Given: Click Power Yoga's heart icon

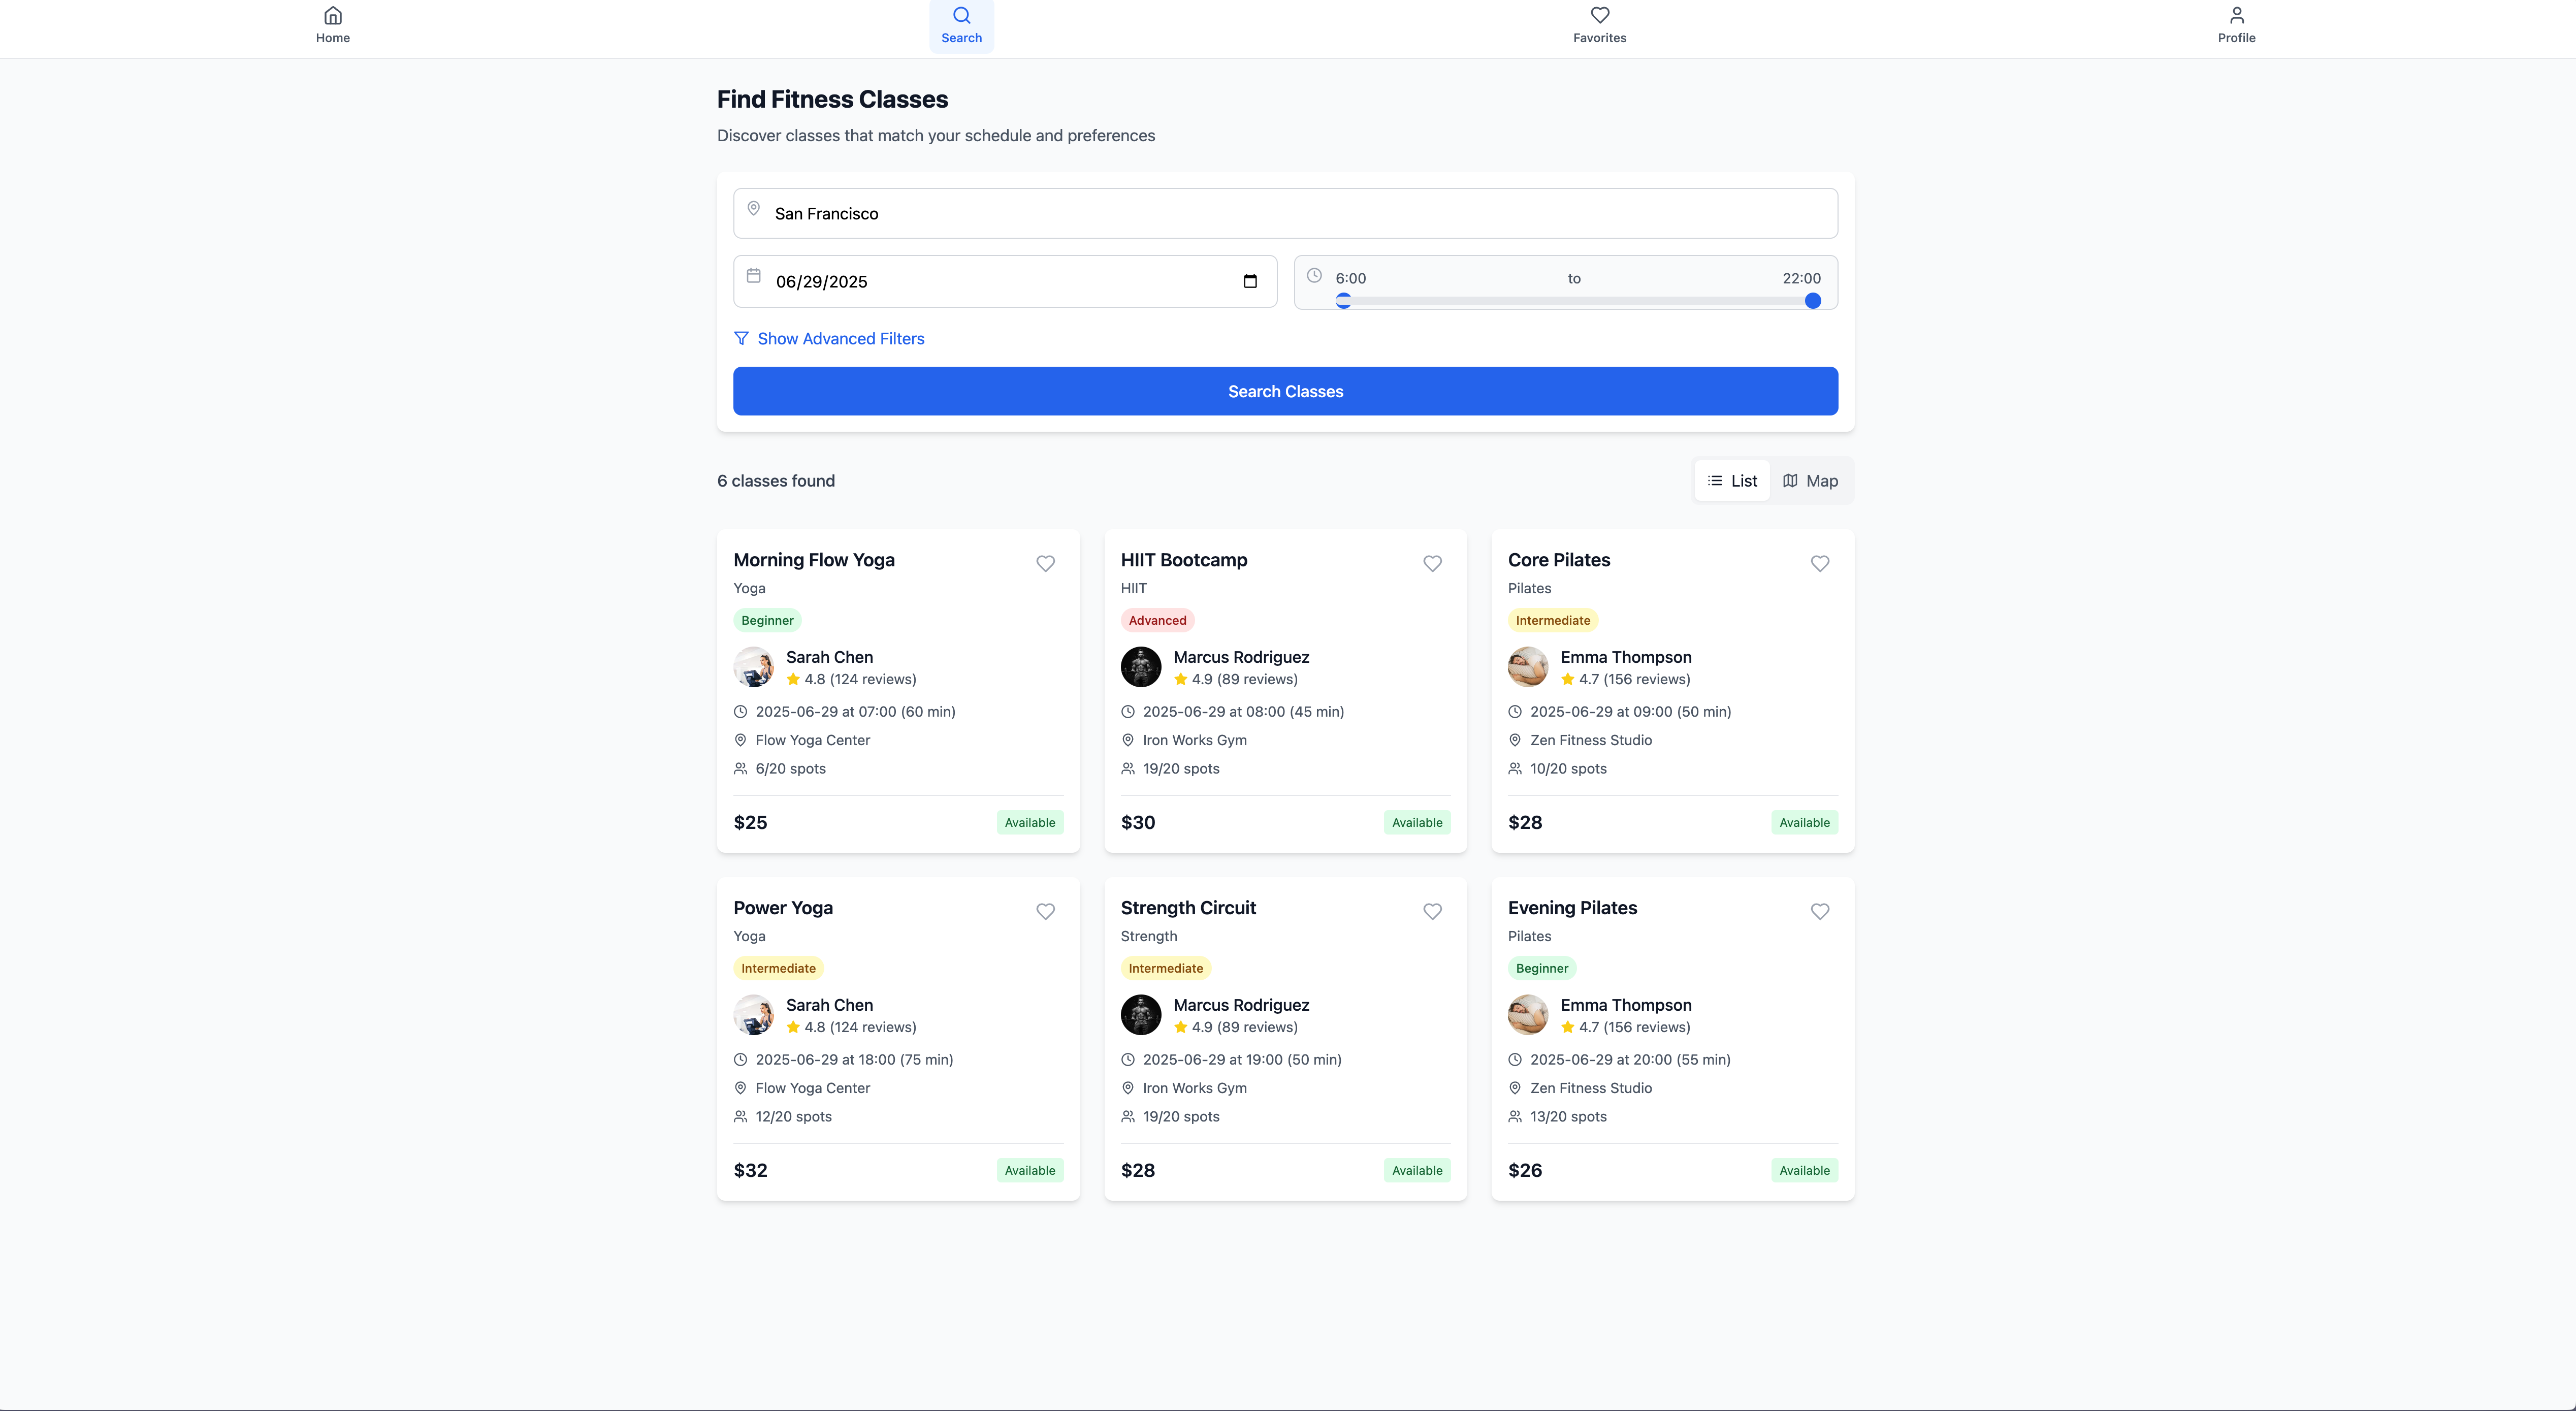Looking at the screenshot, I should point(1045,911).
